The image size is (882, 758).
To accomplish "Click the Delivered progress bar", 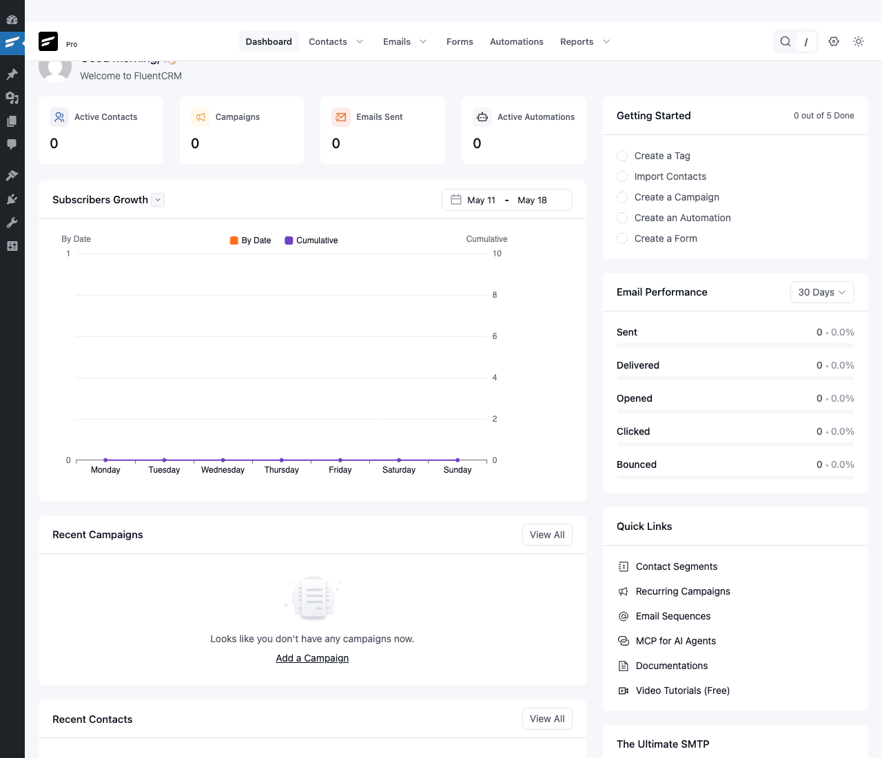I will click(x=735, y=378).
